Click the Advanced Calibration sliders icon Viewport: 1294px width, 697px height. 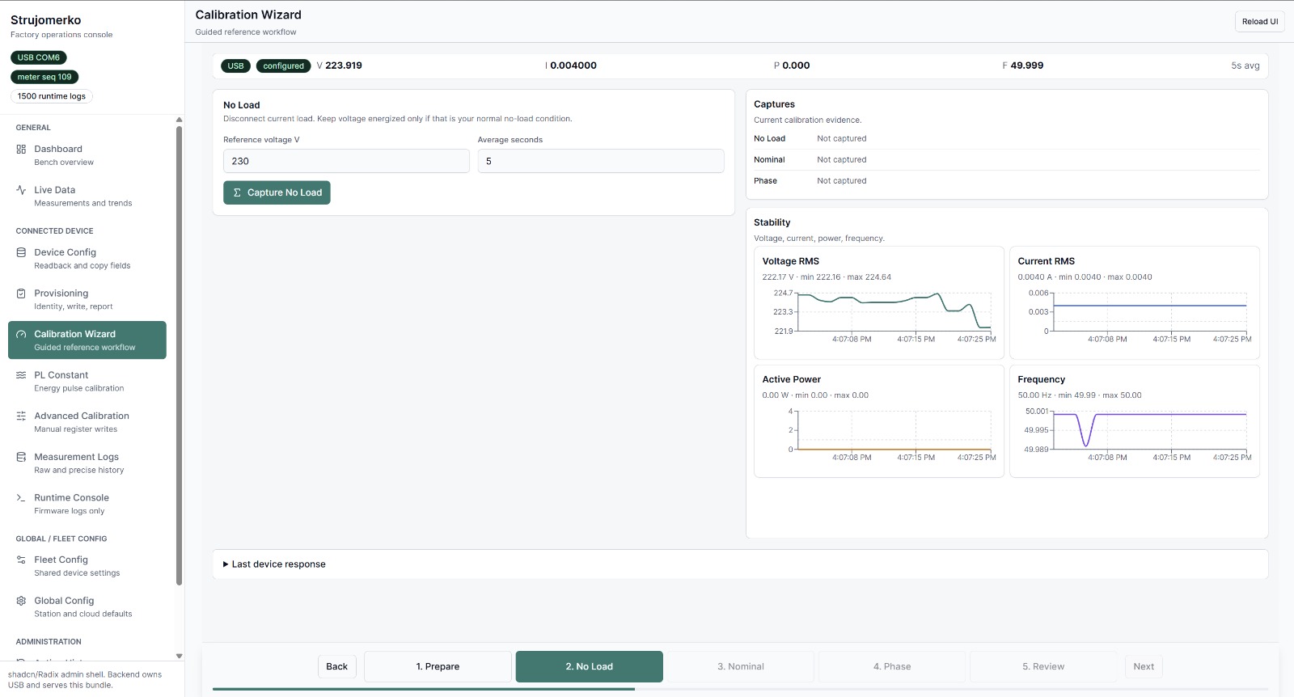tap(21, 416)
